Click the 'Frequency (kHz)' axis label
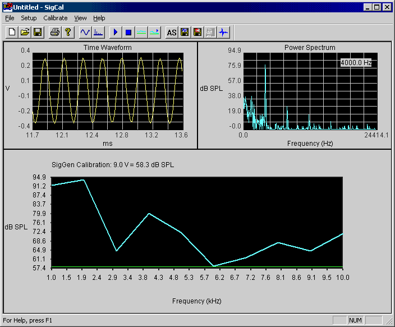395x327 pixels. coord(197,301)
